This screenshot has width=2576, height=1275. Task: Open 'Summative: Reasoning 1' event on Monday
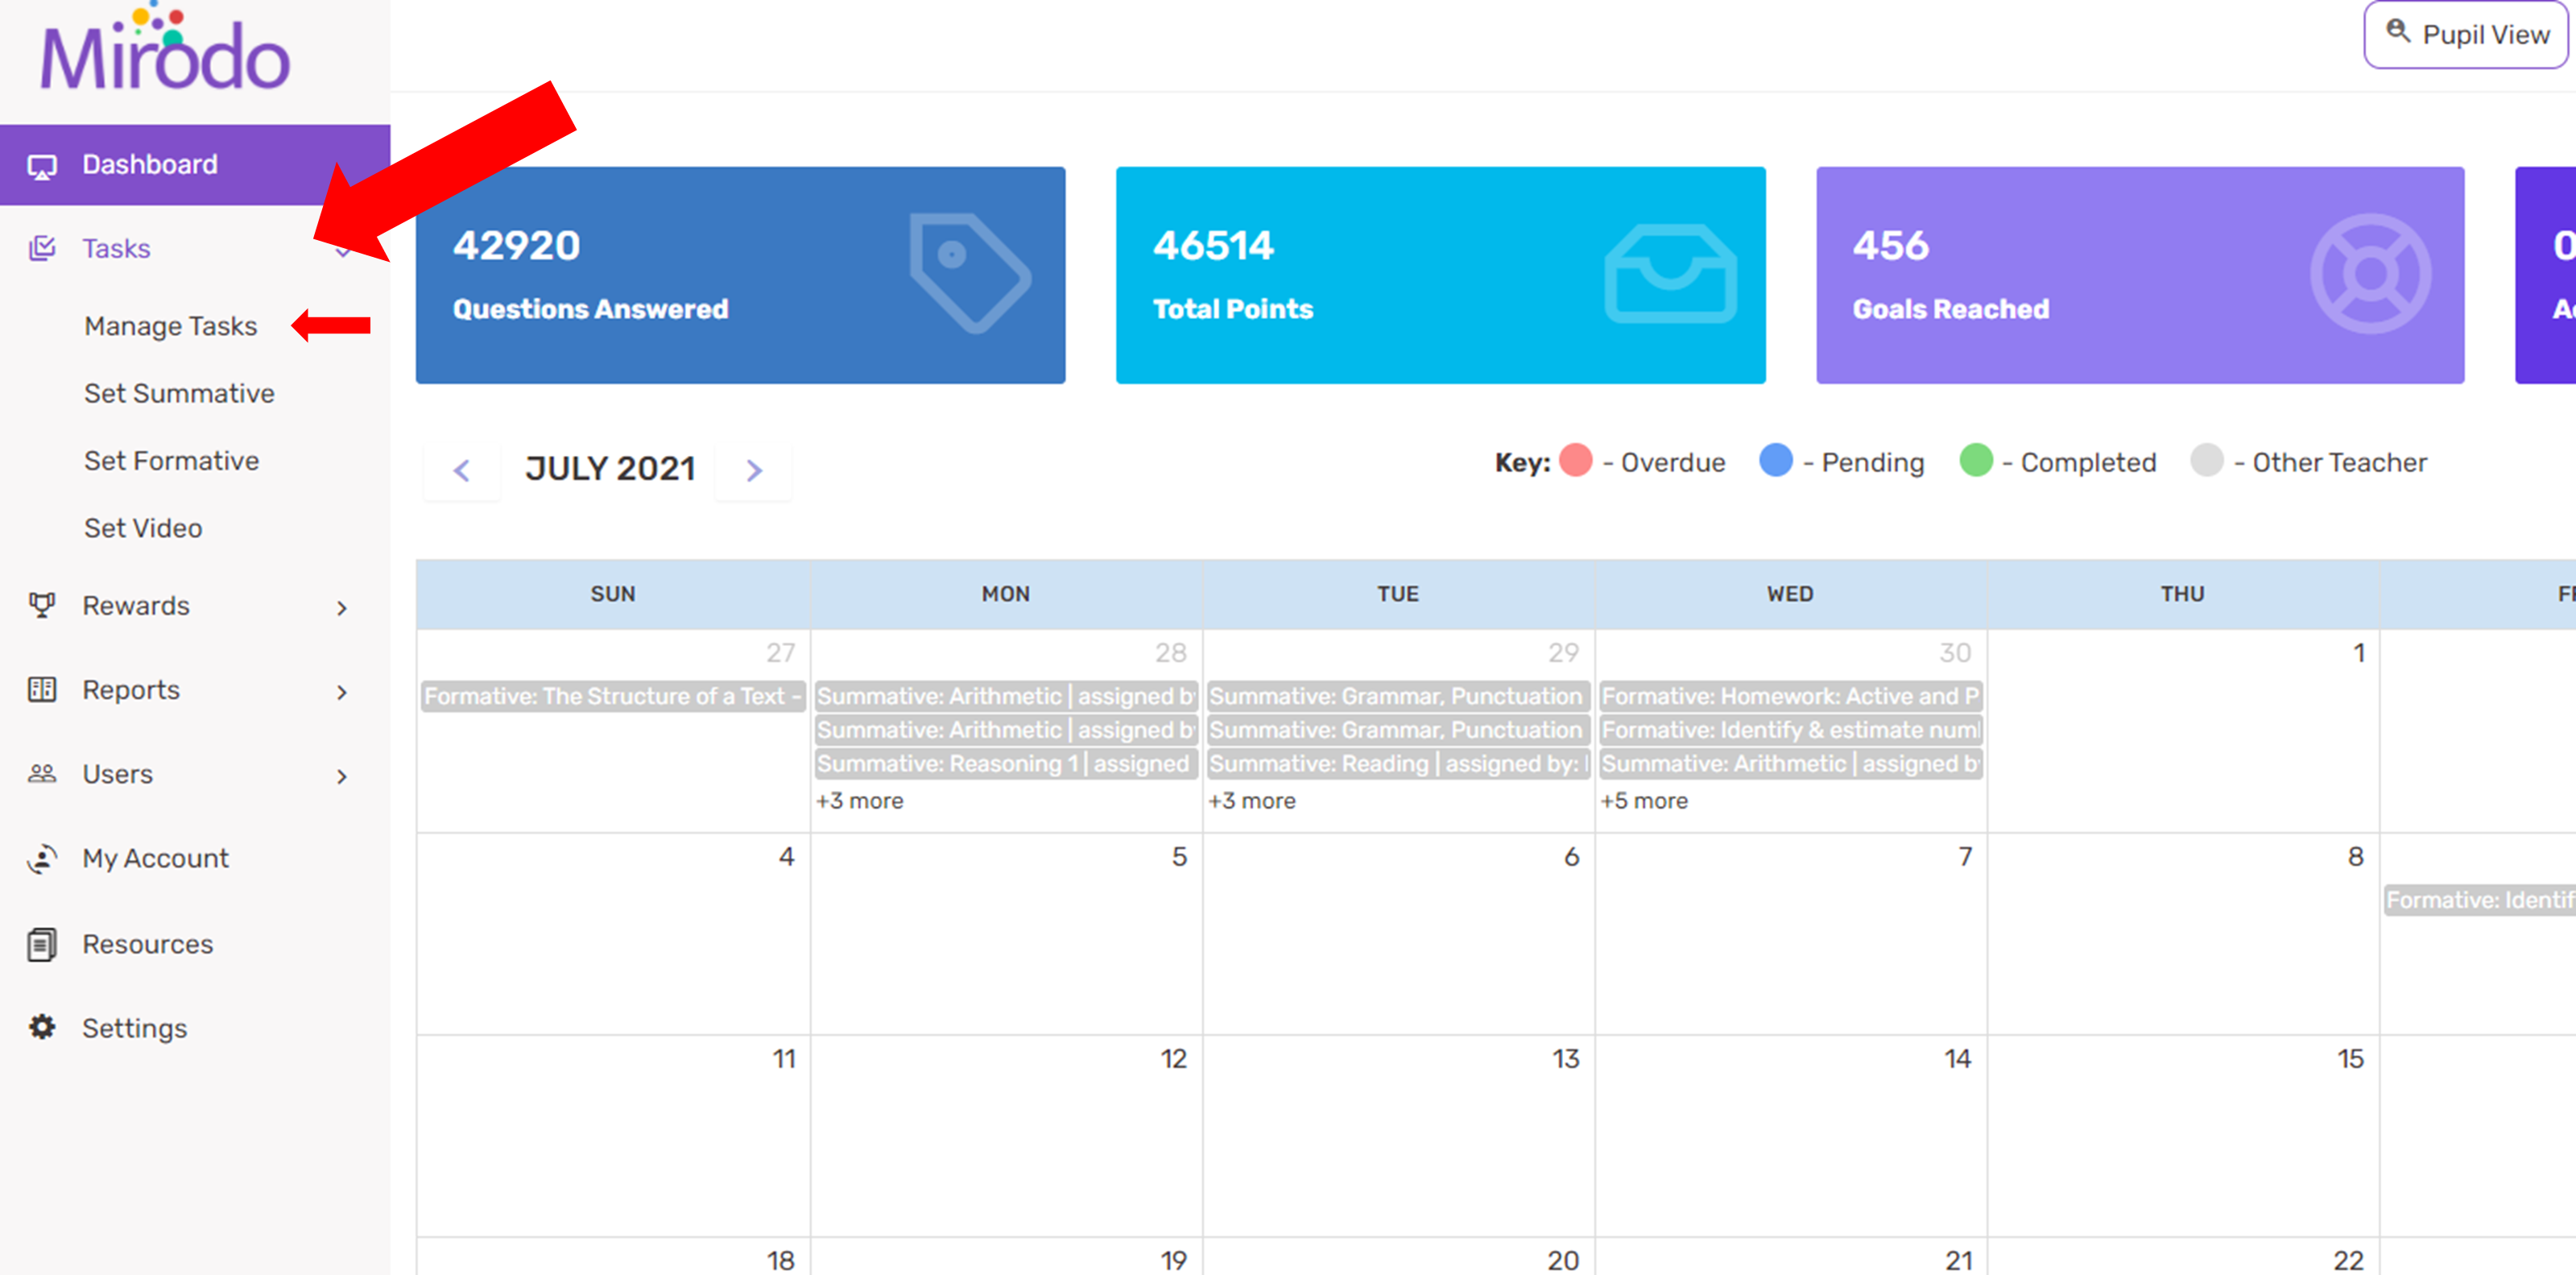tap(1006, 764)
